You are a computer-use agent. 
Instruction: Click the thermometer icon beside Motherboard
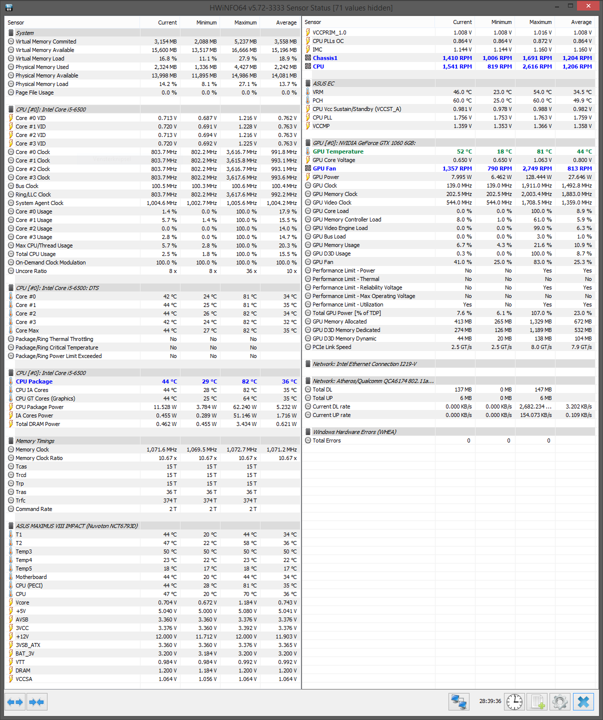[11, 577]
